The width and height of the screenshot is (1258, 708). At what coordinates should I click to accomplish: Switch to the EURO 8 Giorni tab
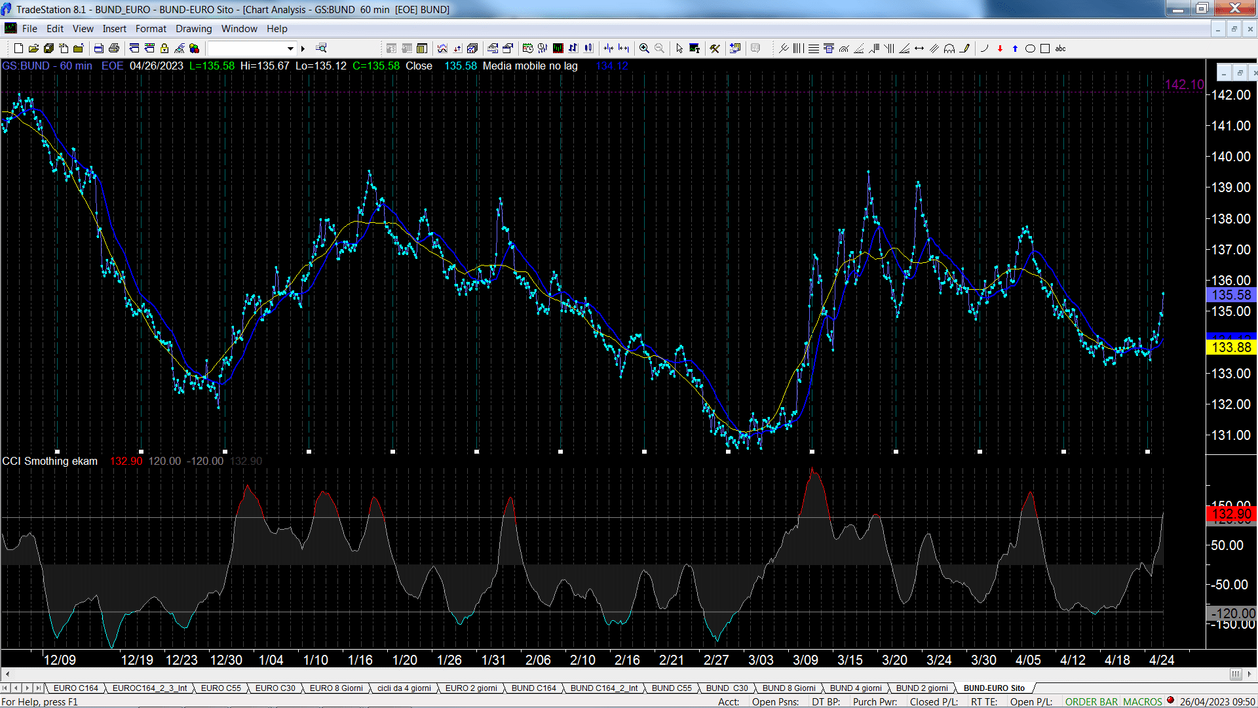click(336, 688)
